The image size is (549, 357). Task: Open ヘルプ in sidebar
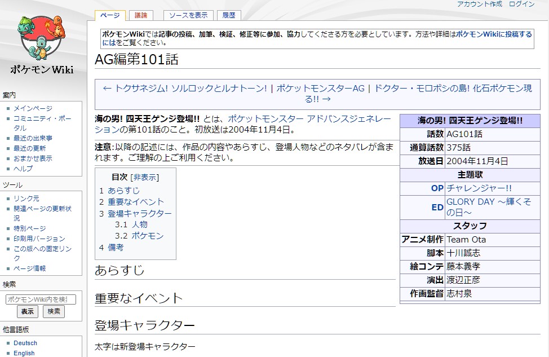point(23,169)
